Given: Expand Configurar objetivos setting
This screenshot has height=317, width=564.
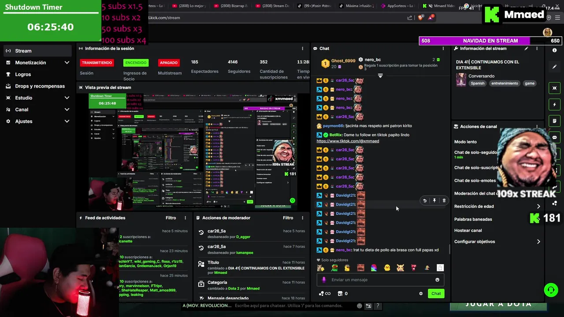Looking at the screenshot, I should point(497,242).
